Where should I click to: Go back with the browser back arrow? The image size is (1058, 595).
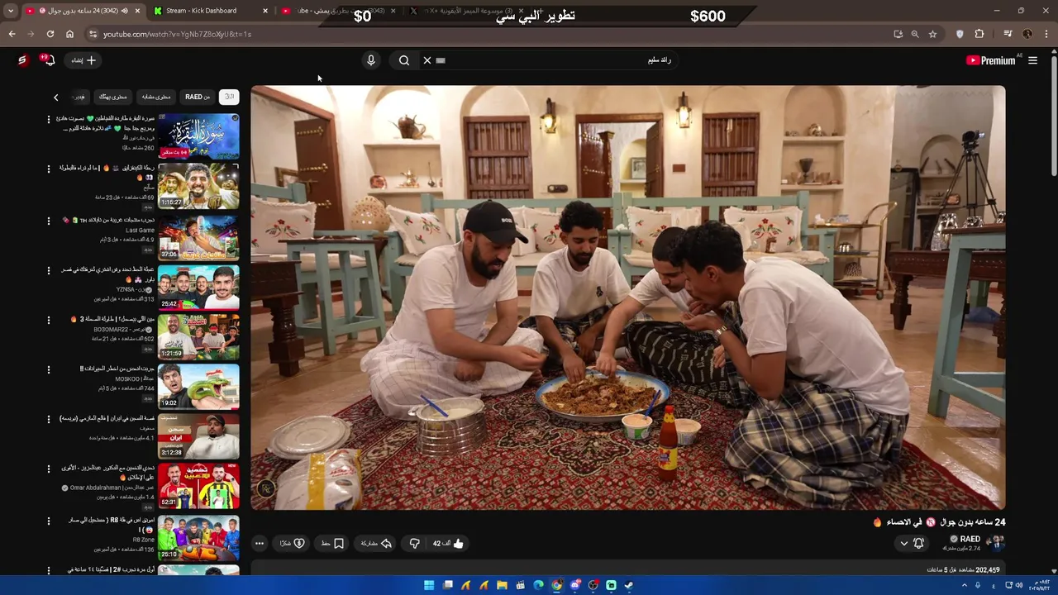click(12, 34)
